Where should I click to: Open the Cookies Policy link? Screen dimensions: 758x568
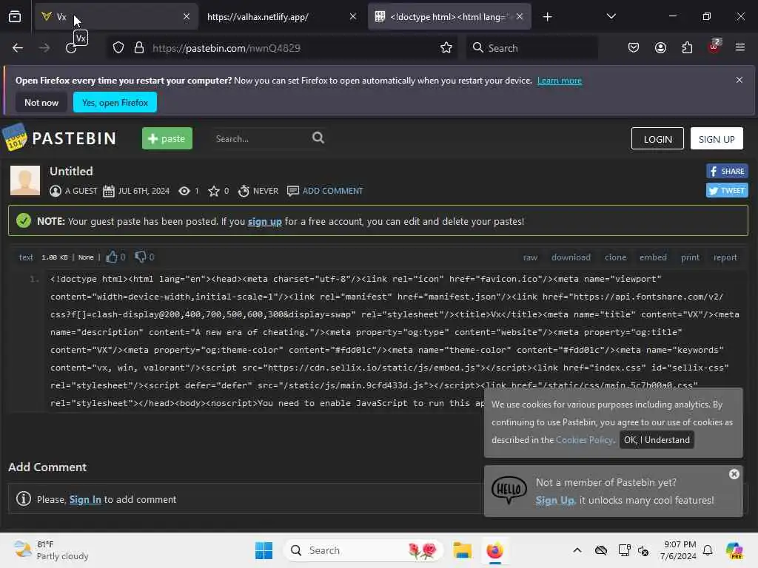coord(585,439)
